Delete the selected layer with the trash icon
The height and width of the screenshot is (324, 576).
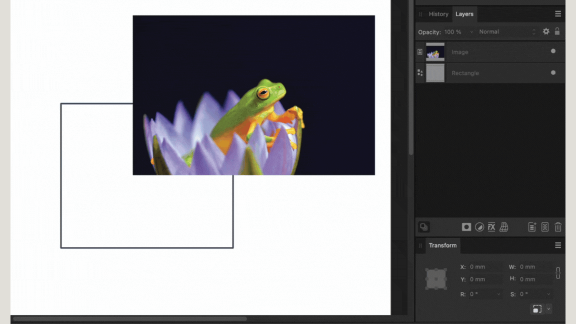[x=557, y=226]
